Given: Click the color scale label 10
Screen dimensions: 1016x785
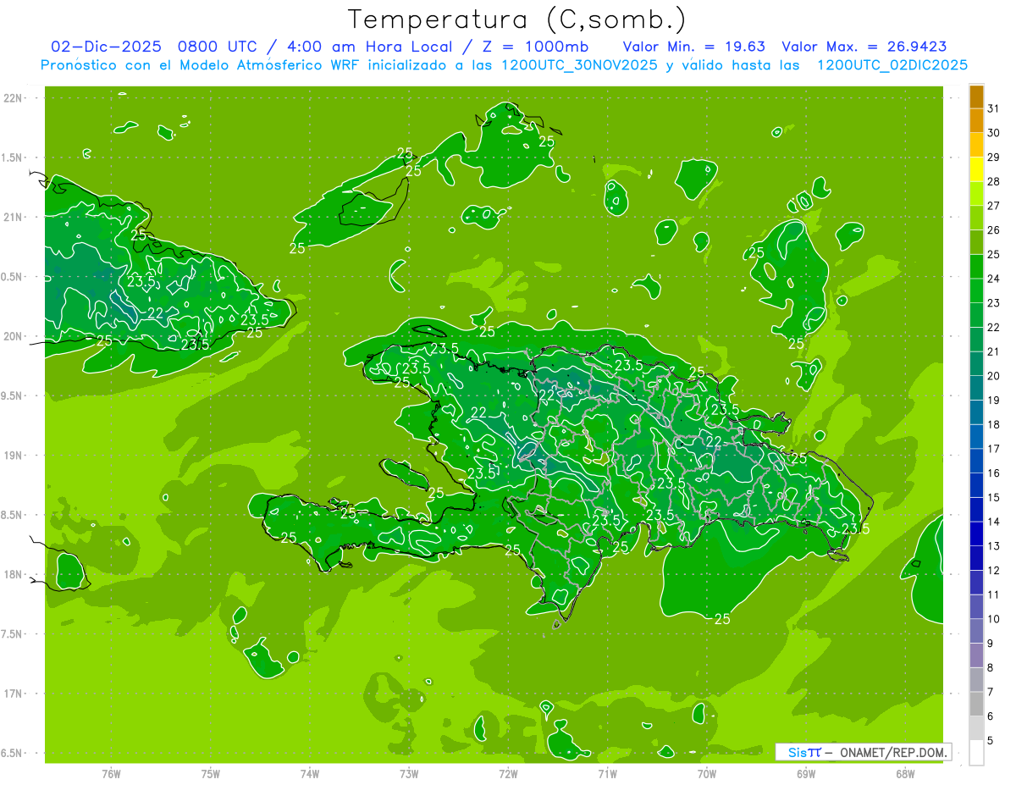Looking at the screenshot, I should (x=994, y=619).
